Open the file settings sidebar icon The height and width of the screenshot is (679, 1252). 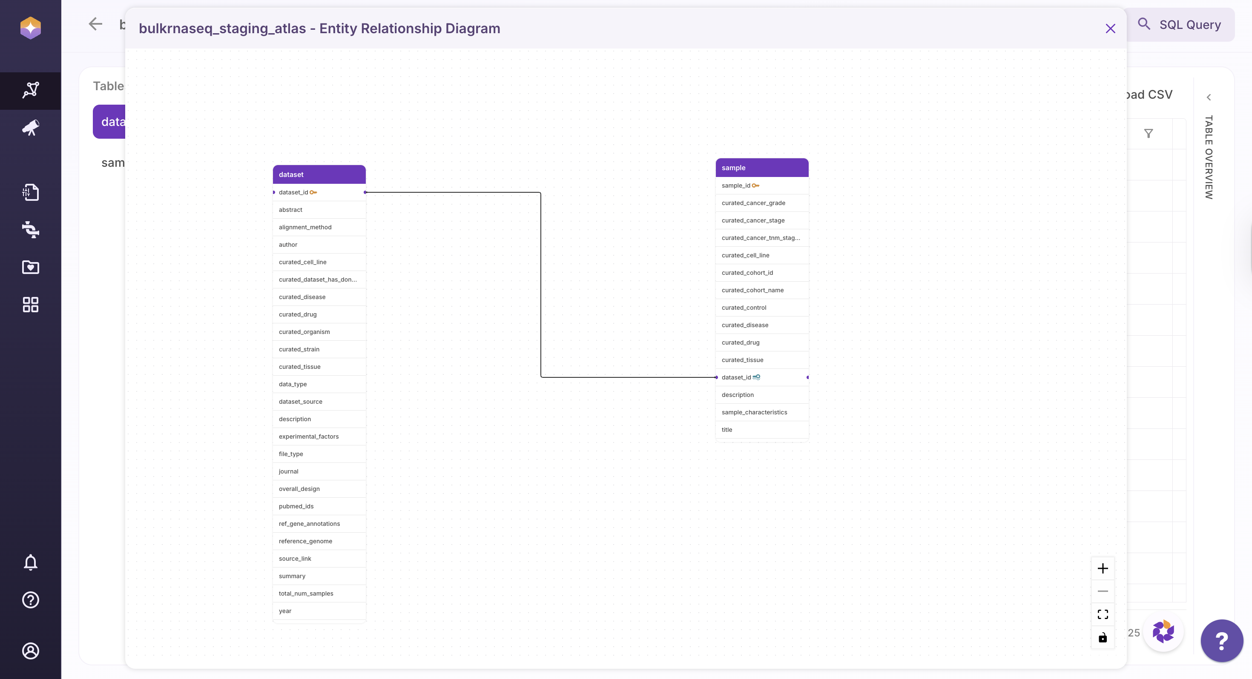[31, 192]
